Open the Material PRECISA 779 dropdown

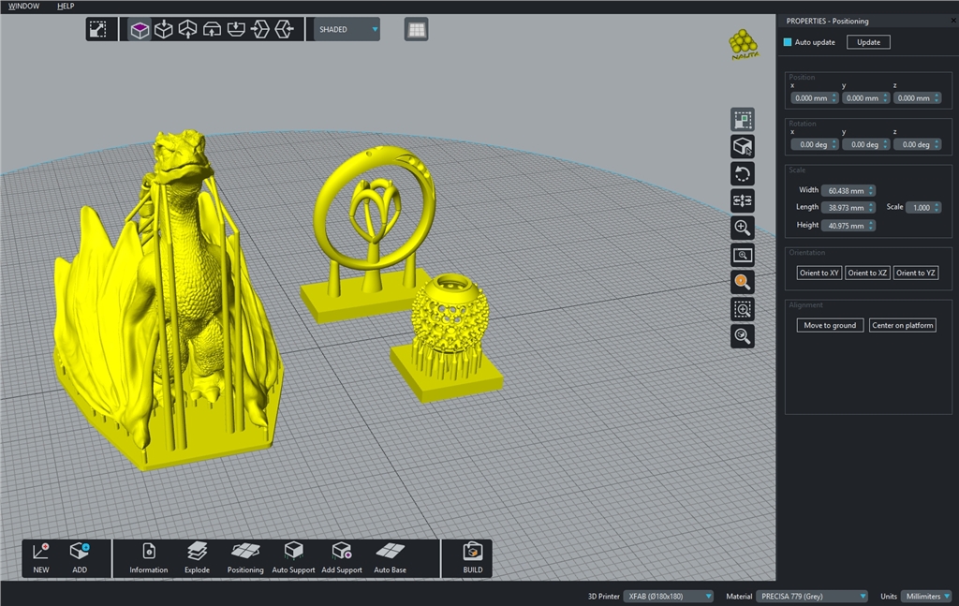click(x=813, y=596)
